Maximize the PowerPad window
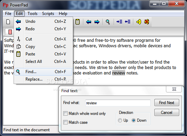The image size is (187, 136). point(164,4)
